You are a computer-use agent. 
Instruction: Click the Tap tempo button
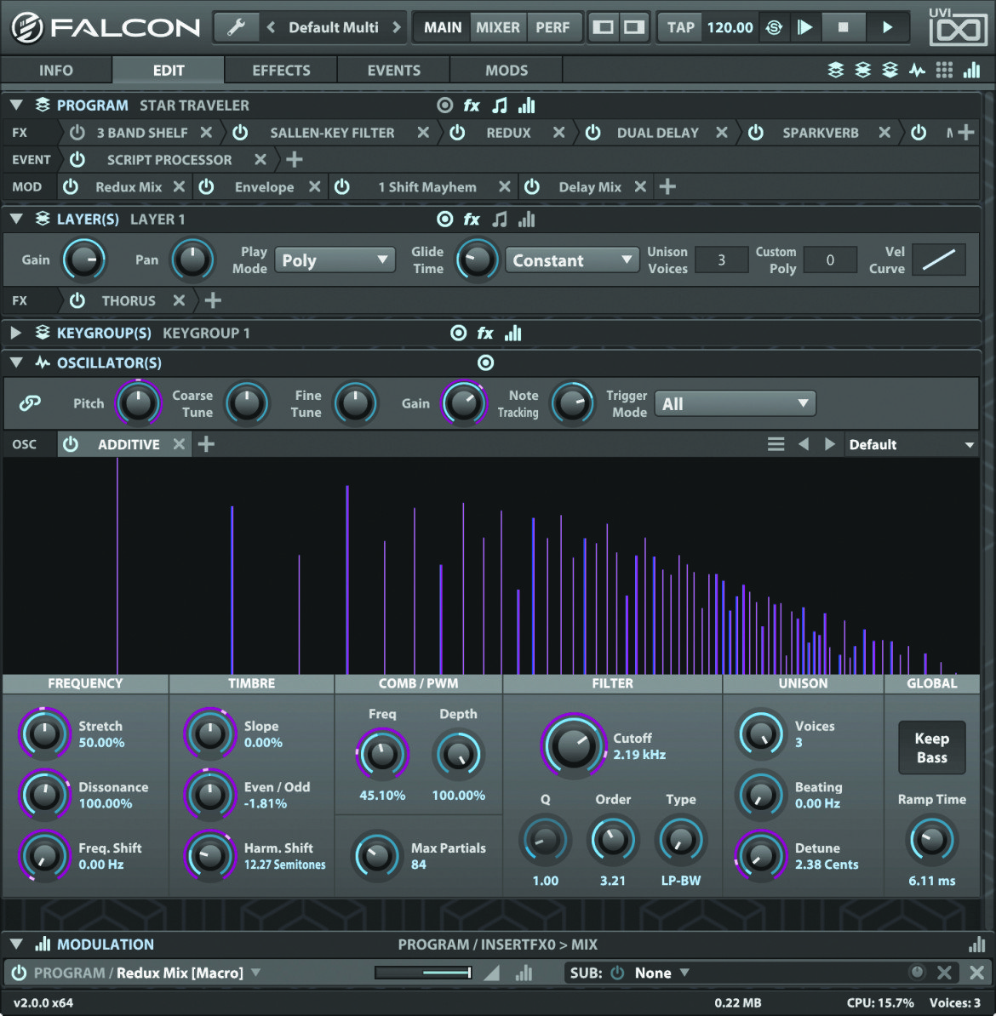681,27
